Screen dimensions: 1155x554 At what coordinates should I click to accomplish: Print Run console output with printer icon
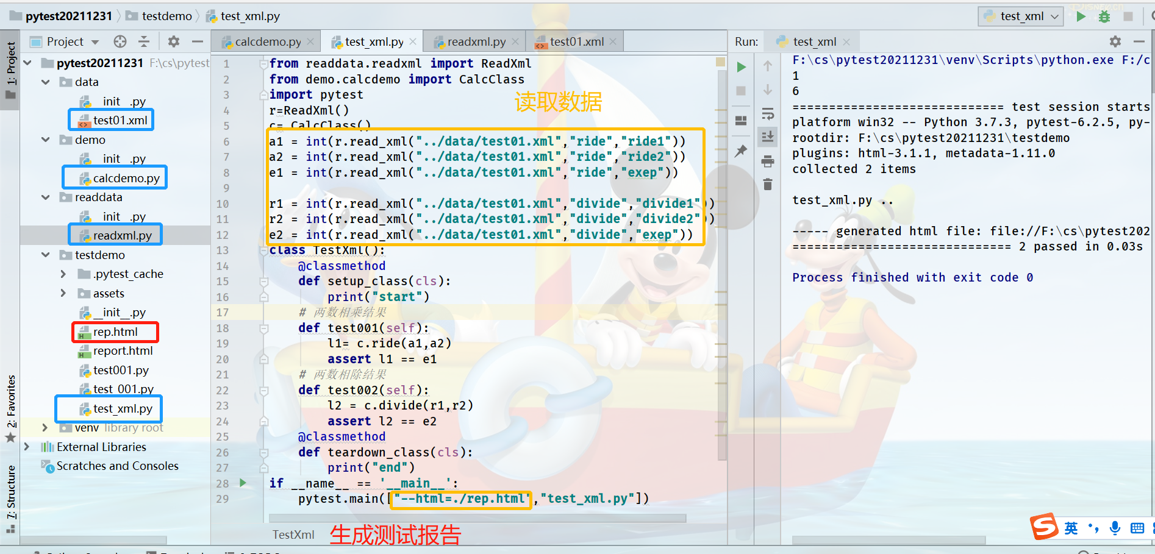[x=768, y=161]
